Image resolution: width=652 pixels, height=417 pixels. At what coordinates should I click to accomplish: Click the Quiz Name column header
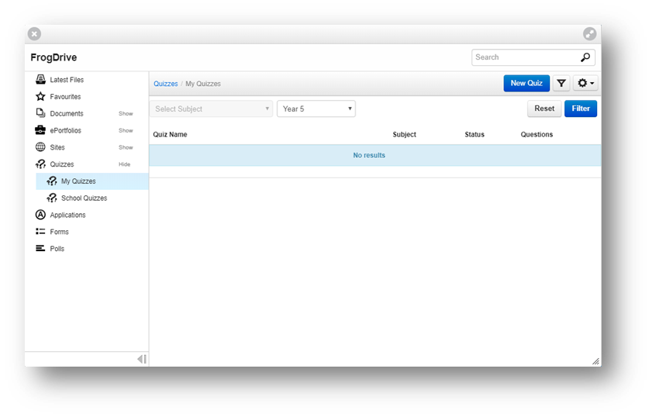pyautogui.click(x=170, y=134)
